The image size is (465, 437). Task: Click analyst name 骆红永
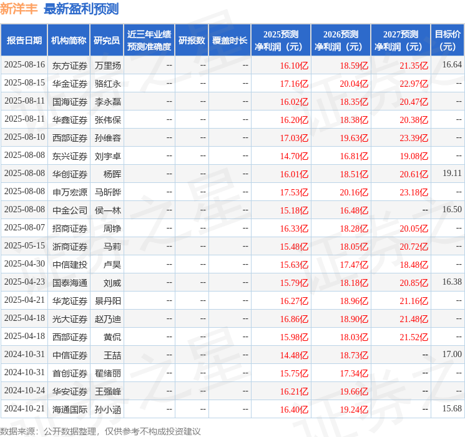click(107, 83)
